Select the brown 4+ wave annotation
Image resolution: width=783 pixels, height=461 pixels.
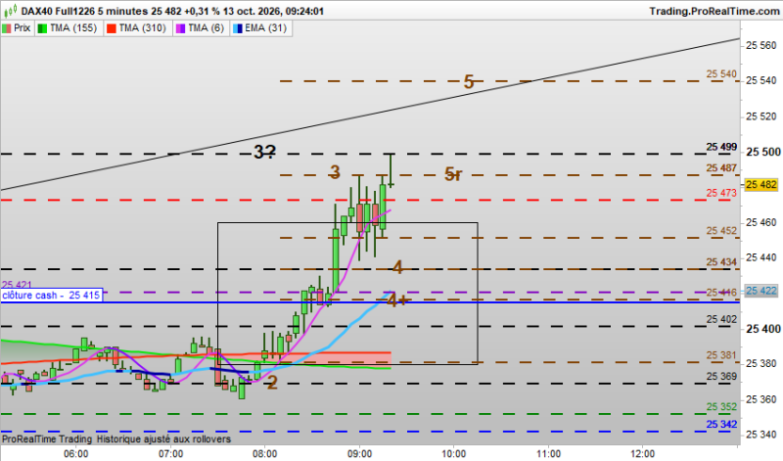pyautogui.click(x=398, y=300)
